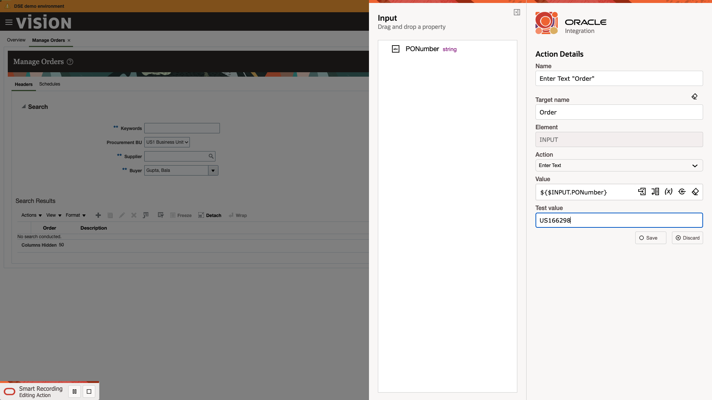Click the Save button
This screenshot has height=400, width=712.
click(650, 238)
